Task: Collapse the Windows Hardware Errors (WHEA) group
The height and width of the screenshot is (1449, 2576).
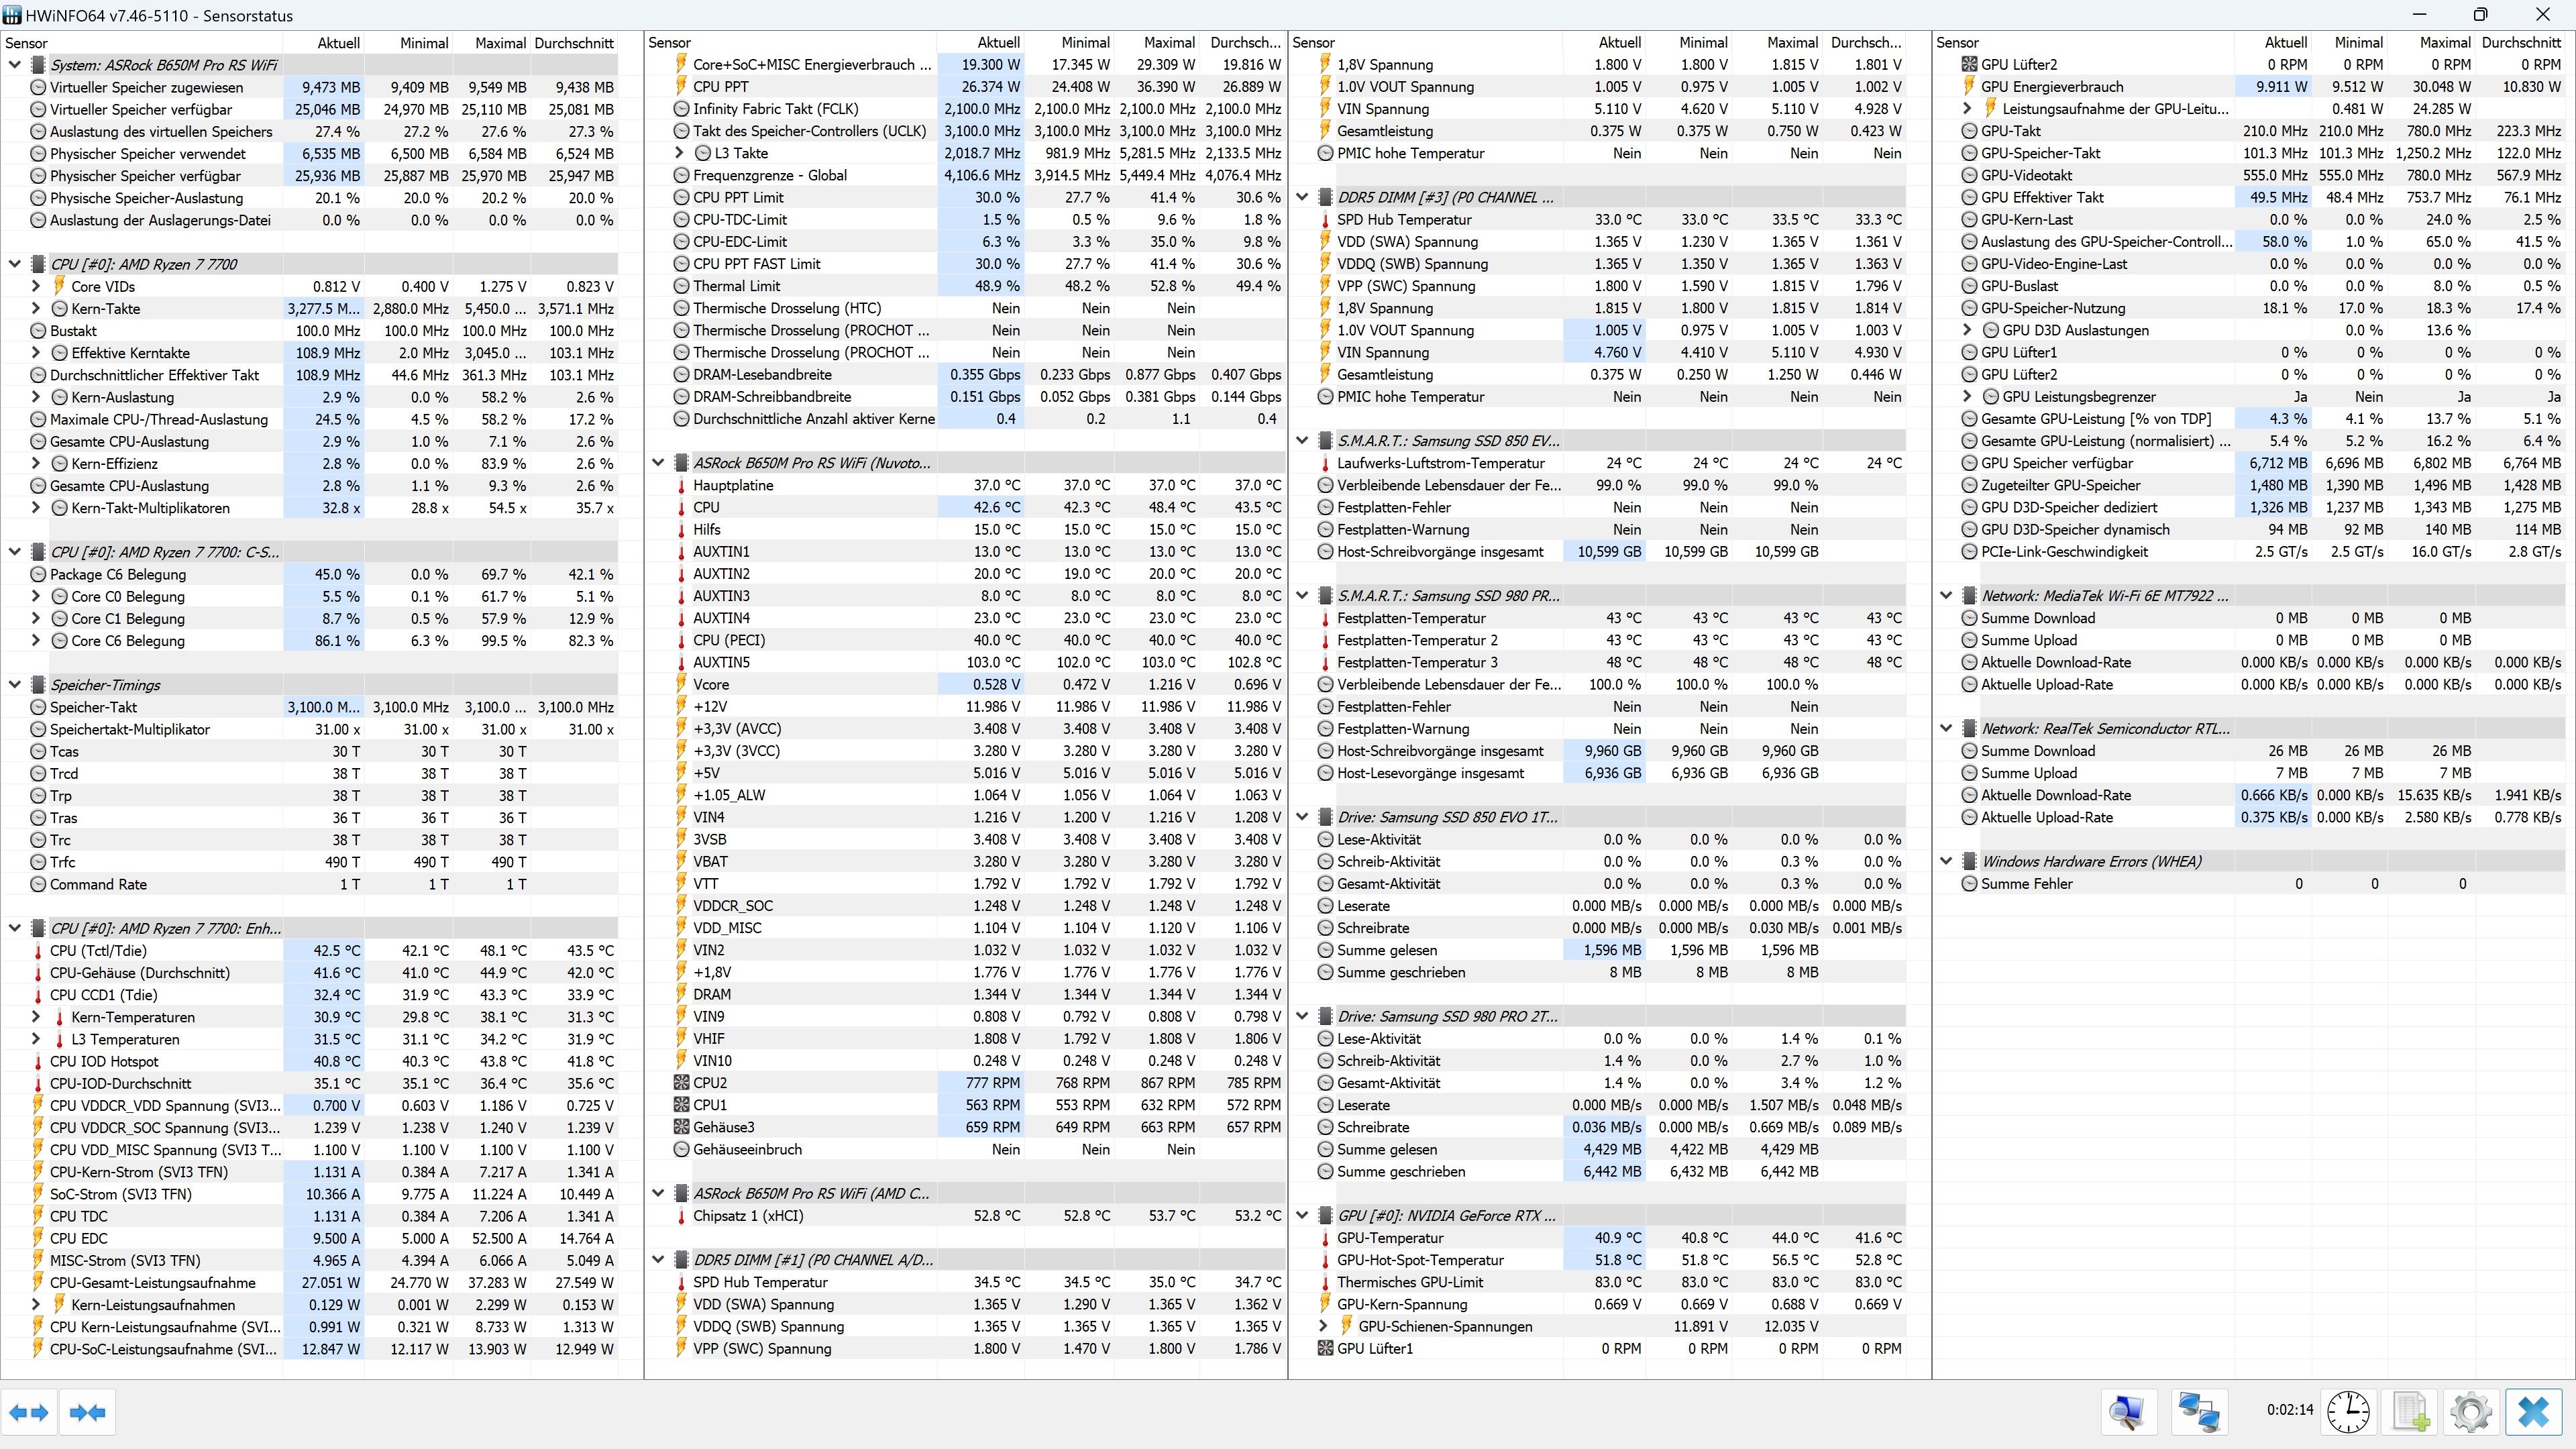Action: 1946,861
